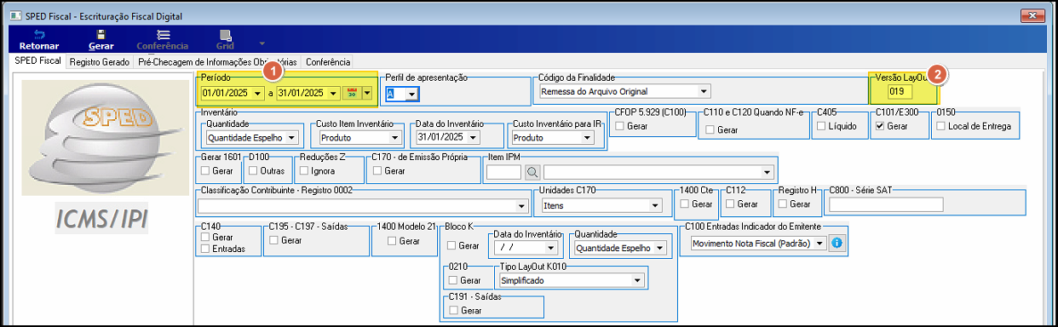Check the 1400 Cte Gerar checkbox

[x=685, y=204]
